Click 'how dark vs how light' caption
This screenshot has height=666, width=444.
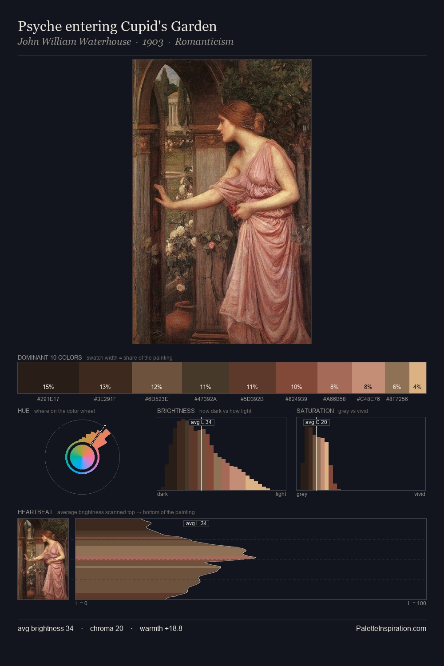click(225, 411)
